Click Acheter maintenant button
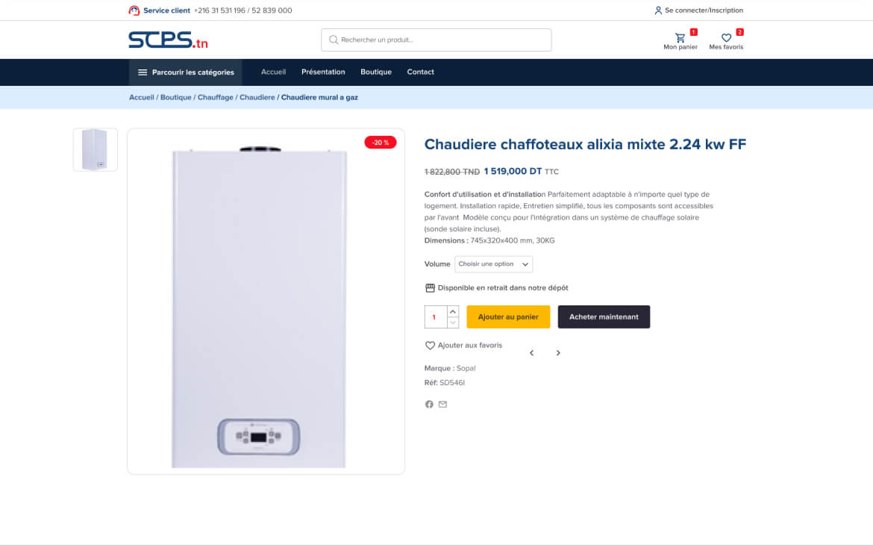Viewport: 873px width, 545px height. pos(604,317)
